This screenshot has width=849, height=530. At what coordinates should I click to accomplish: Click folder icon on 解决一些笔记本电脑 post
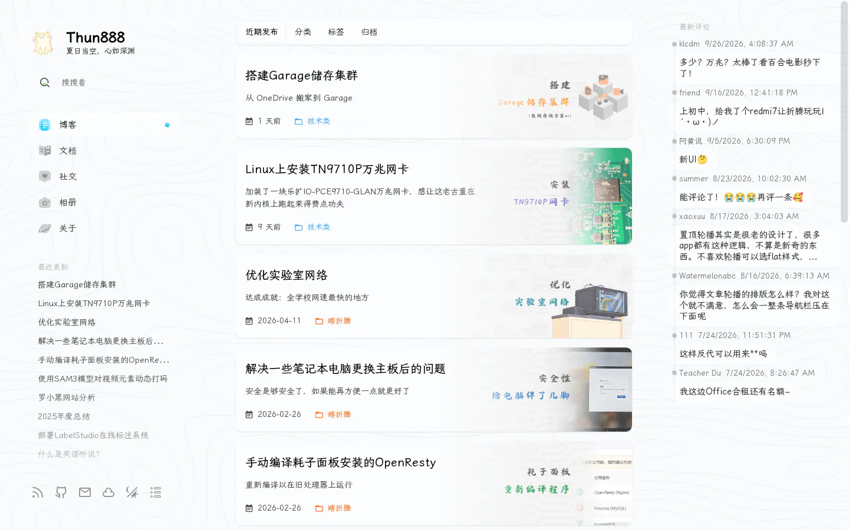click(x=319, y=415)
